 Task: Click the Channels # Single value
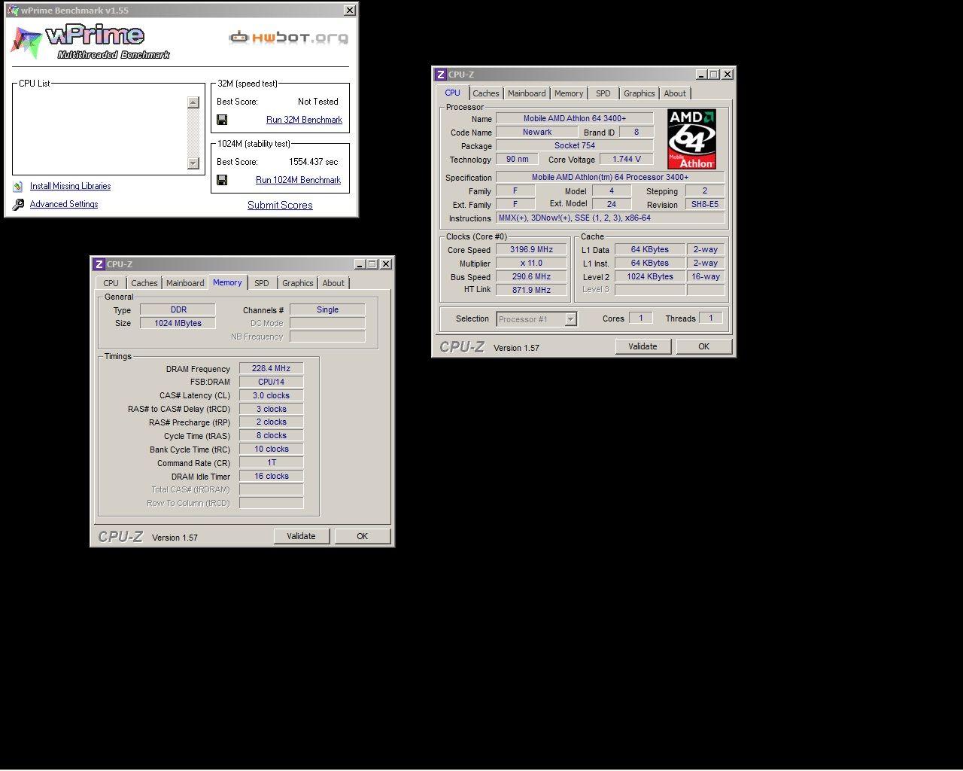click(x=327, y=309)
